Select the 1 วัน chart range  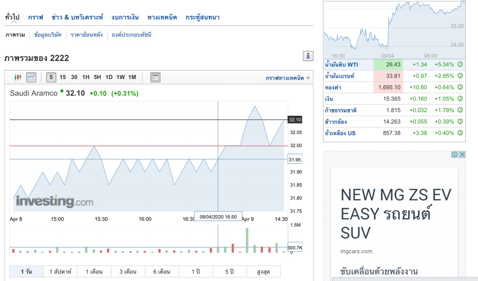click(x=26, y=271)
